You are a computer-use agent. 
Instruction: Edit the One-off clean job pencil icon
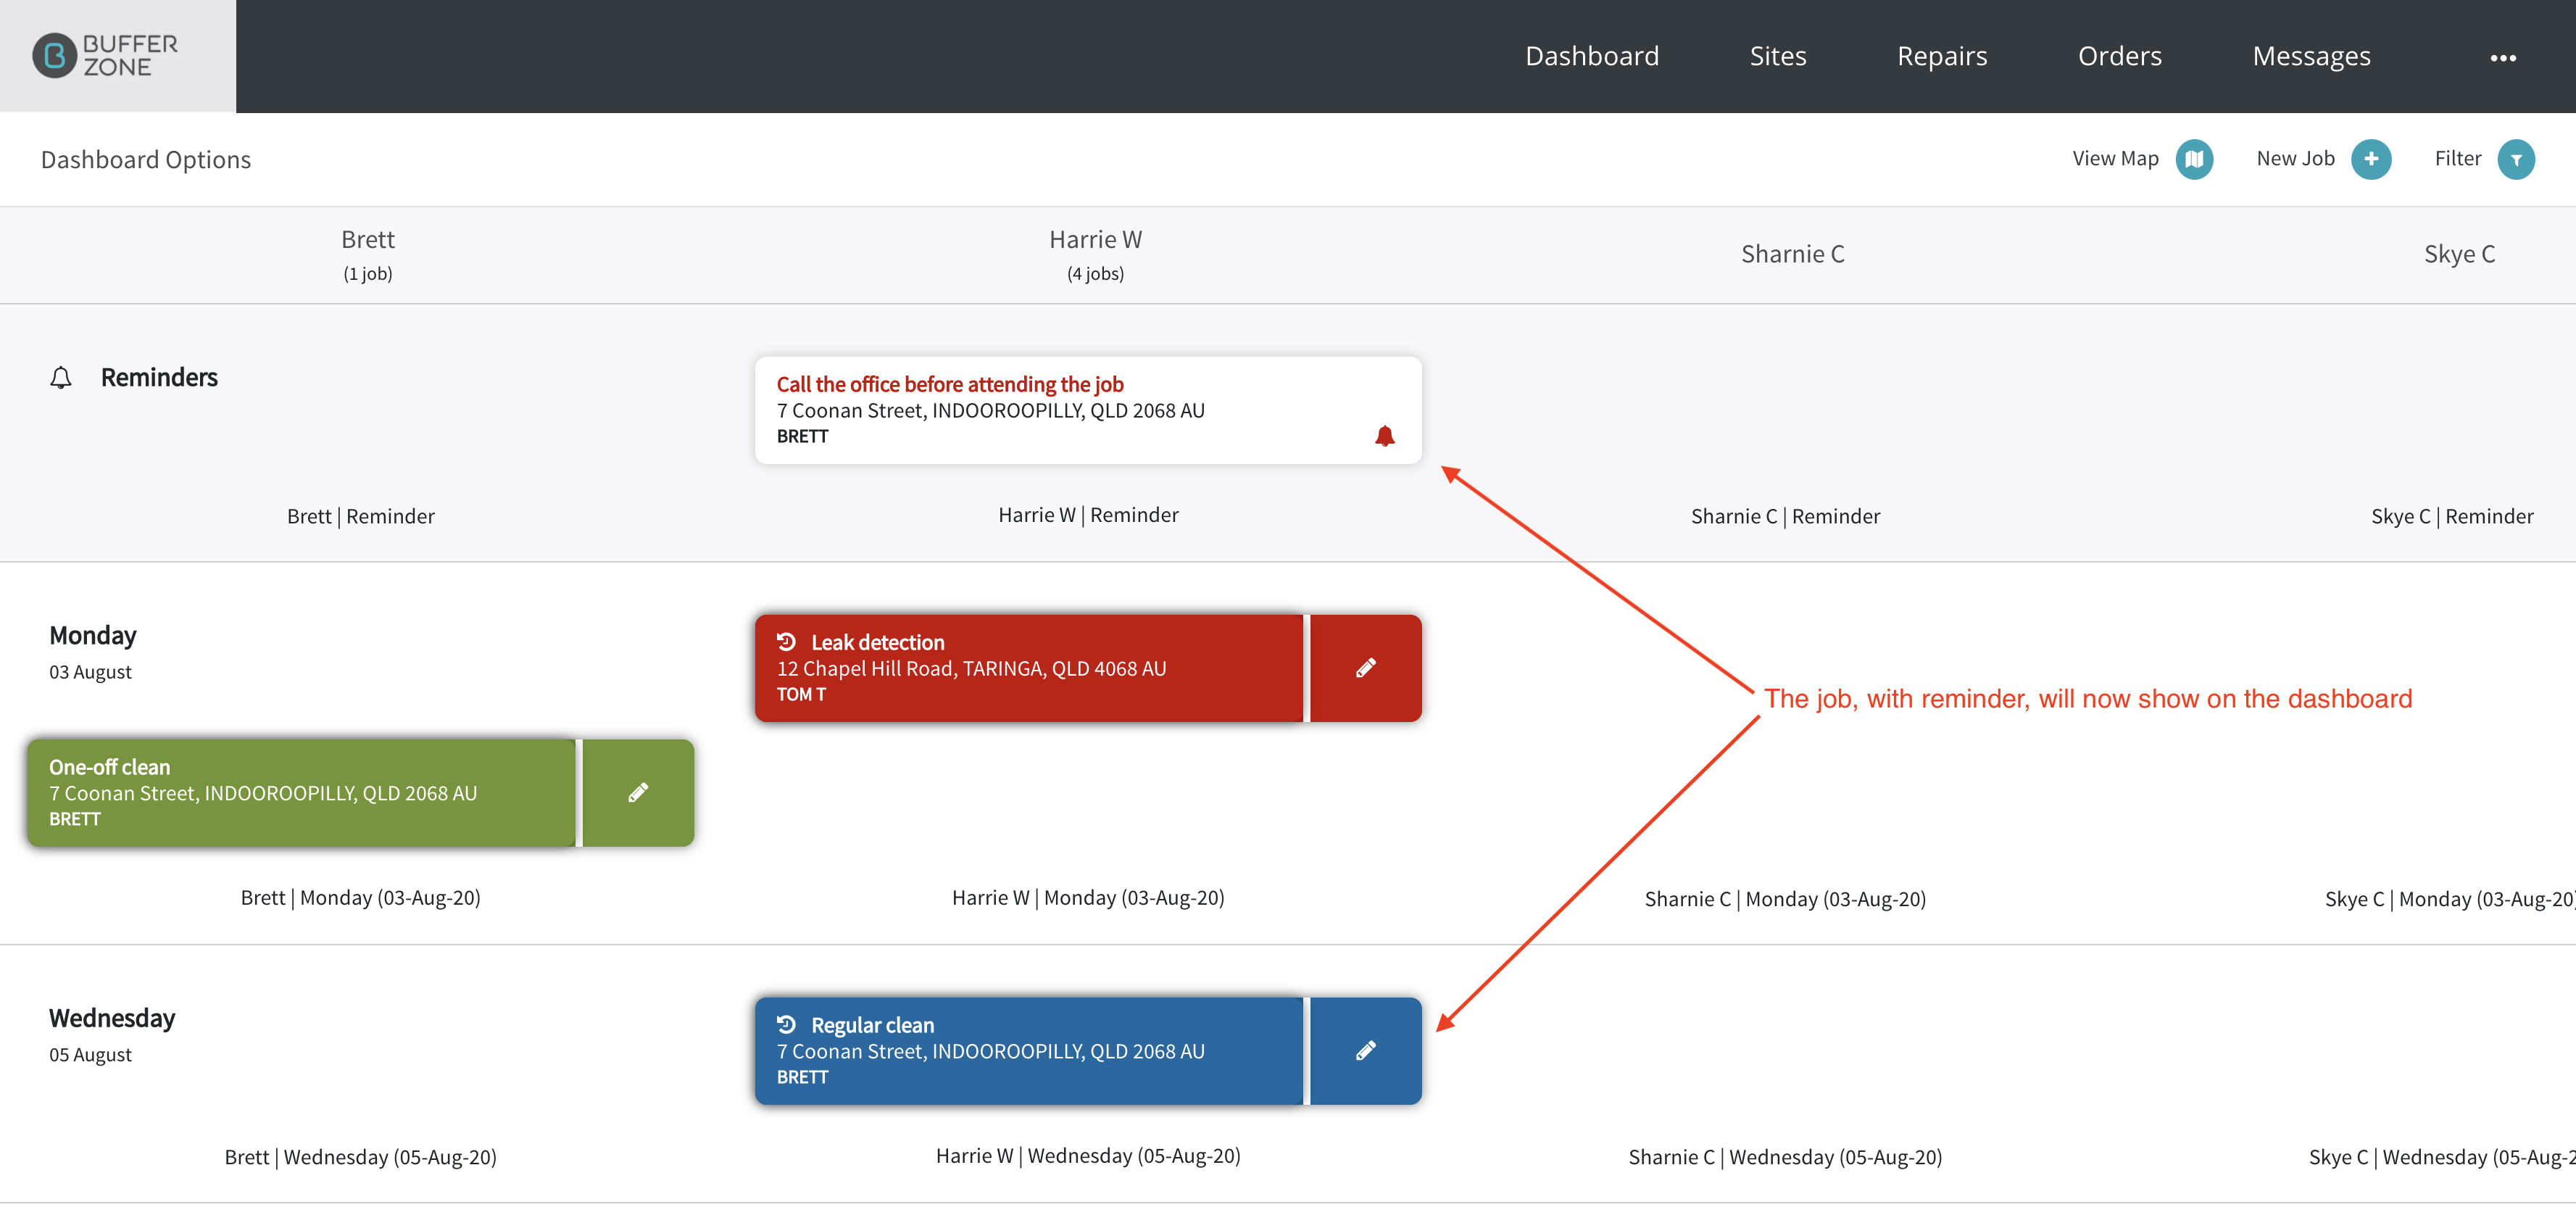pyautogui.click(x=638, y=793)
